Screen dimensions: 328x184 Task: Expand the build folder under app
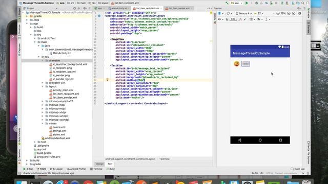pyautogui.click(x=31, y=27)
